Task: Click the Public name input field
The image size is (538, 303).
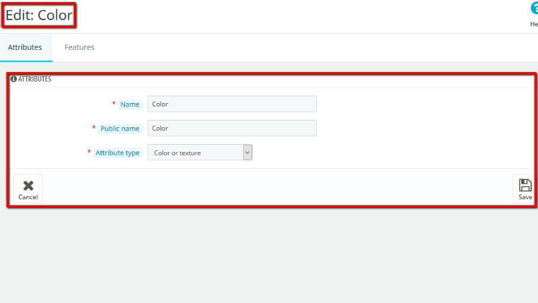Action: point(232,128)
